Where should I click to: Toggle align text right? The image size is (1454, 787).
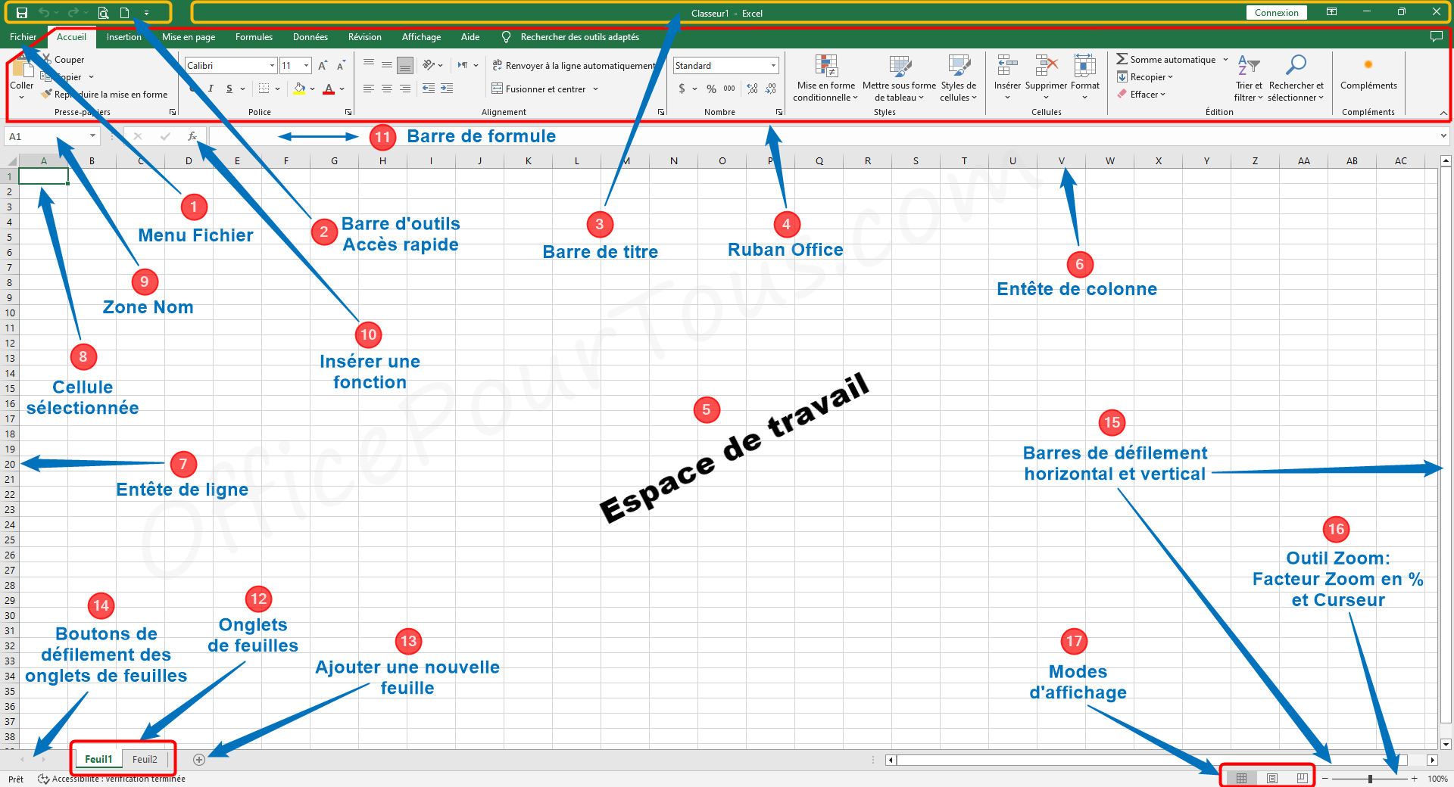405,89
